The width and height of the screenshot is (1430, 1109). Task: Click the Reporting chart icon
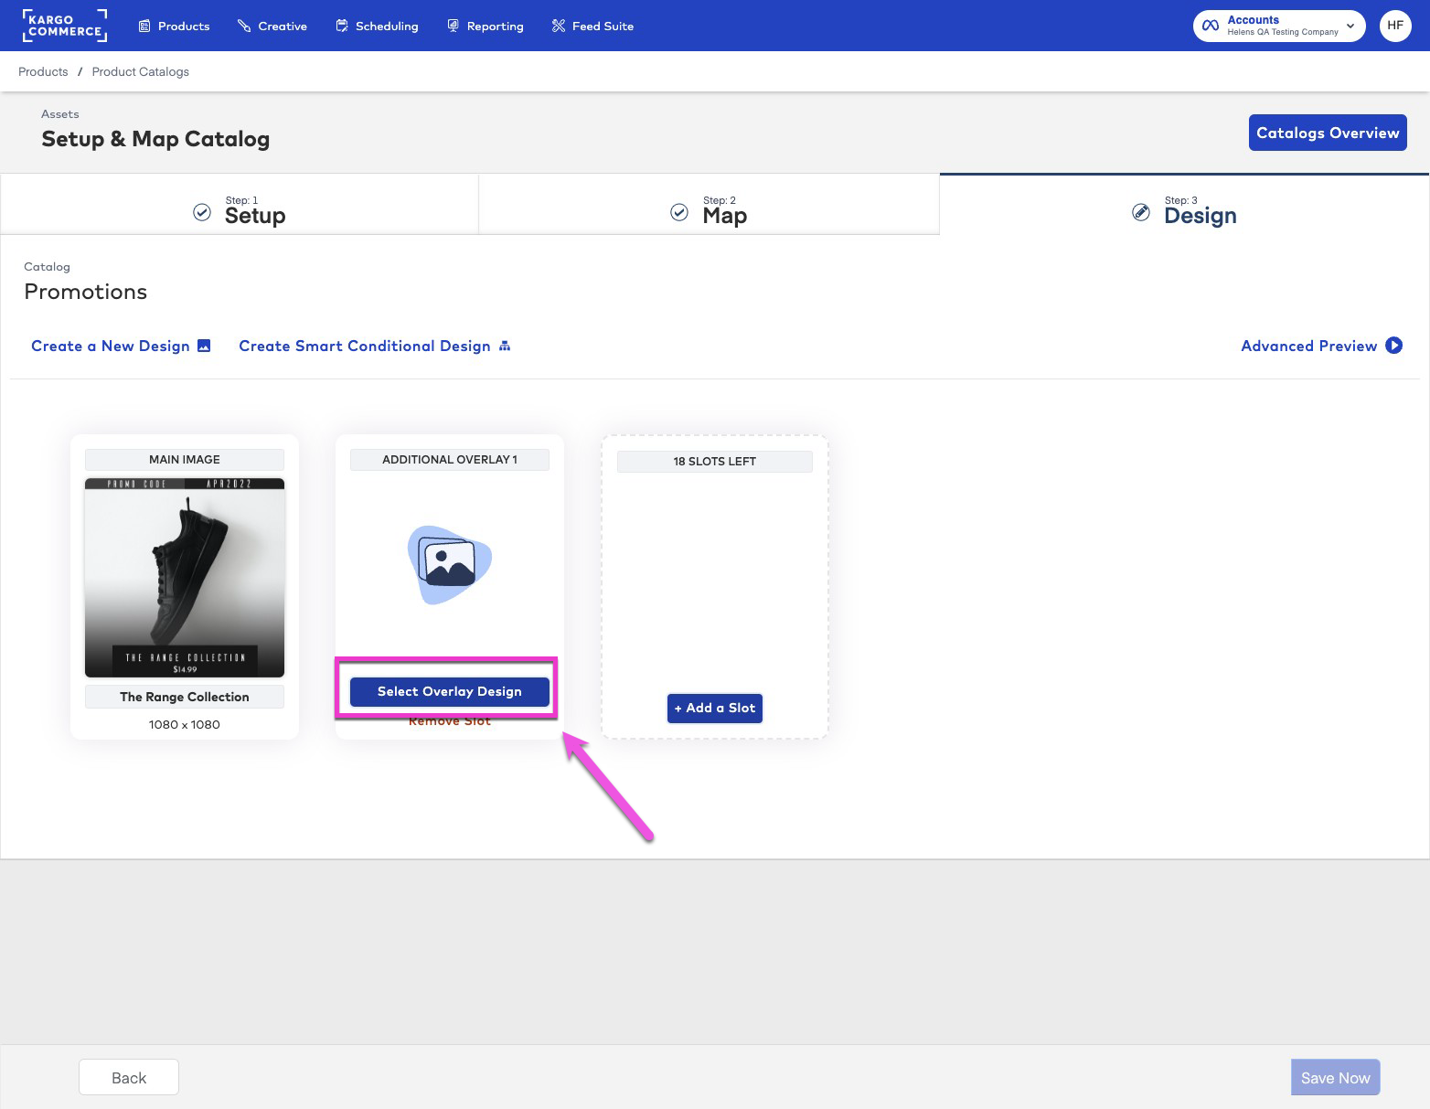tap(453, 26)
